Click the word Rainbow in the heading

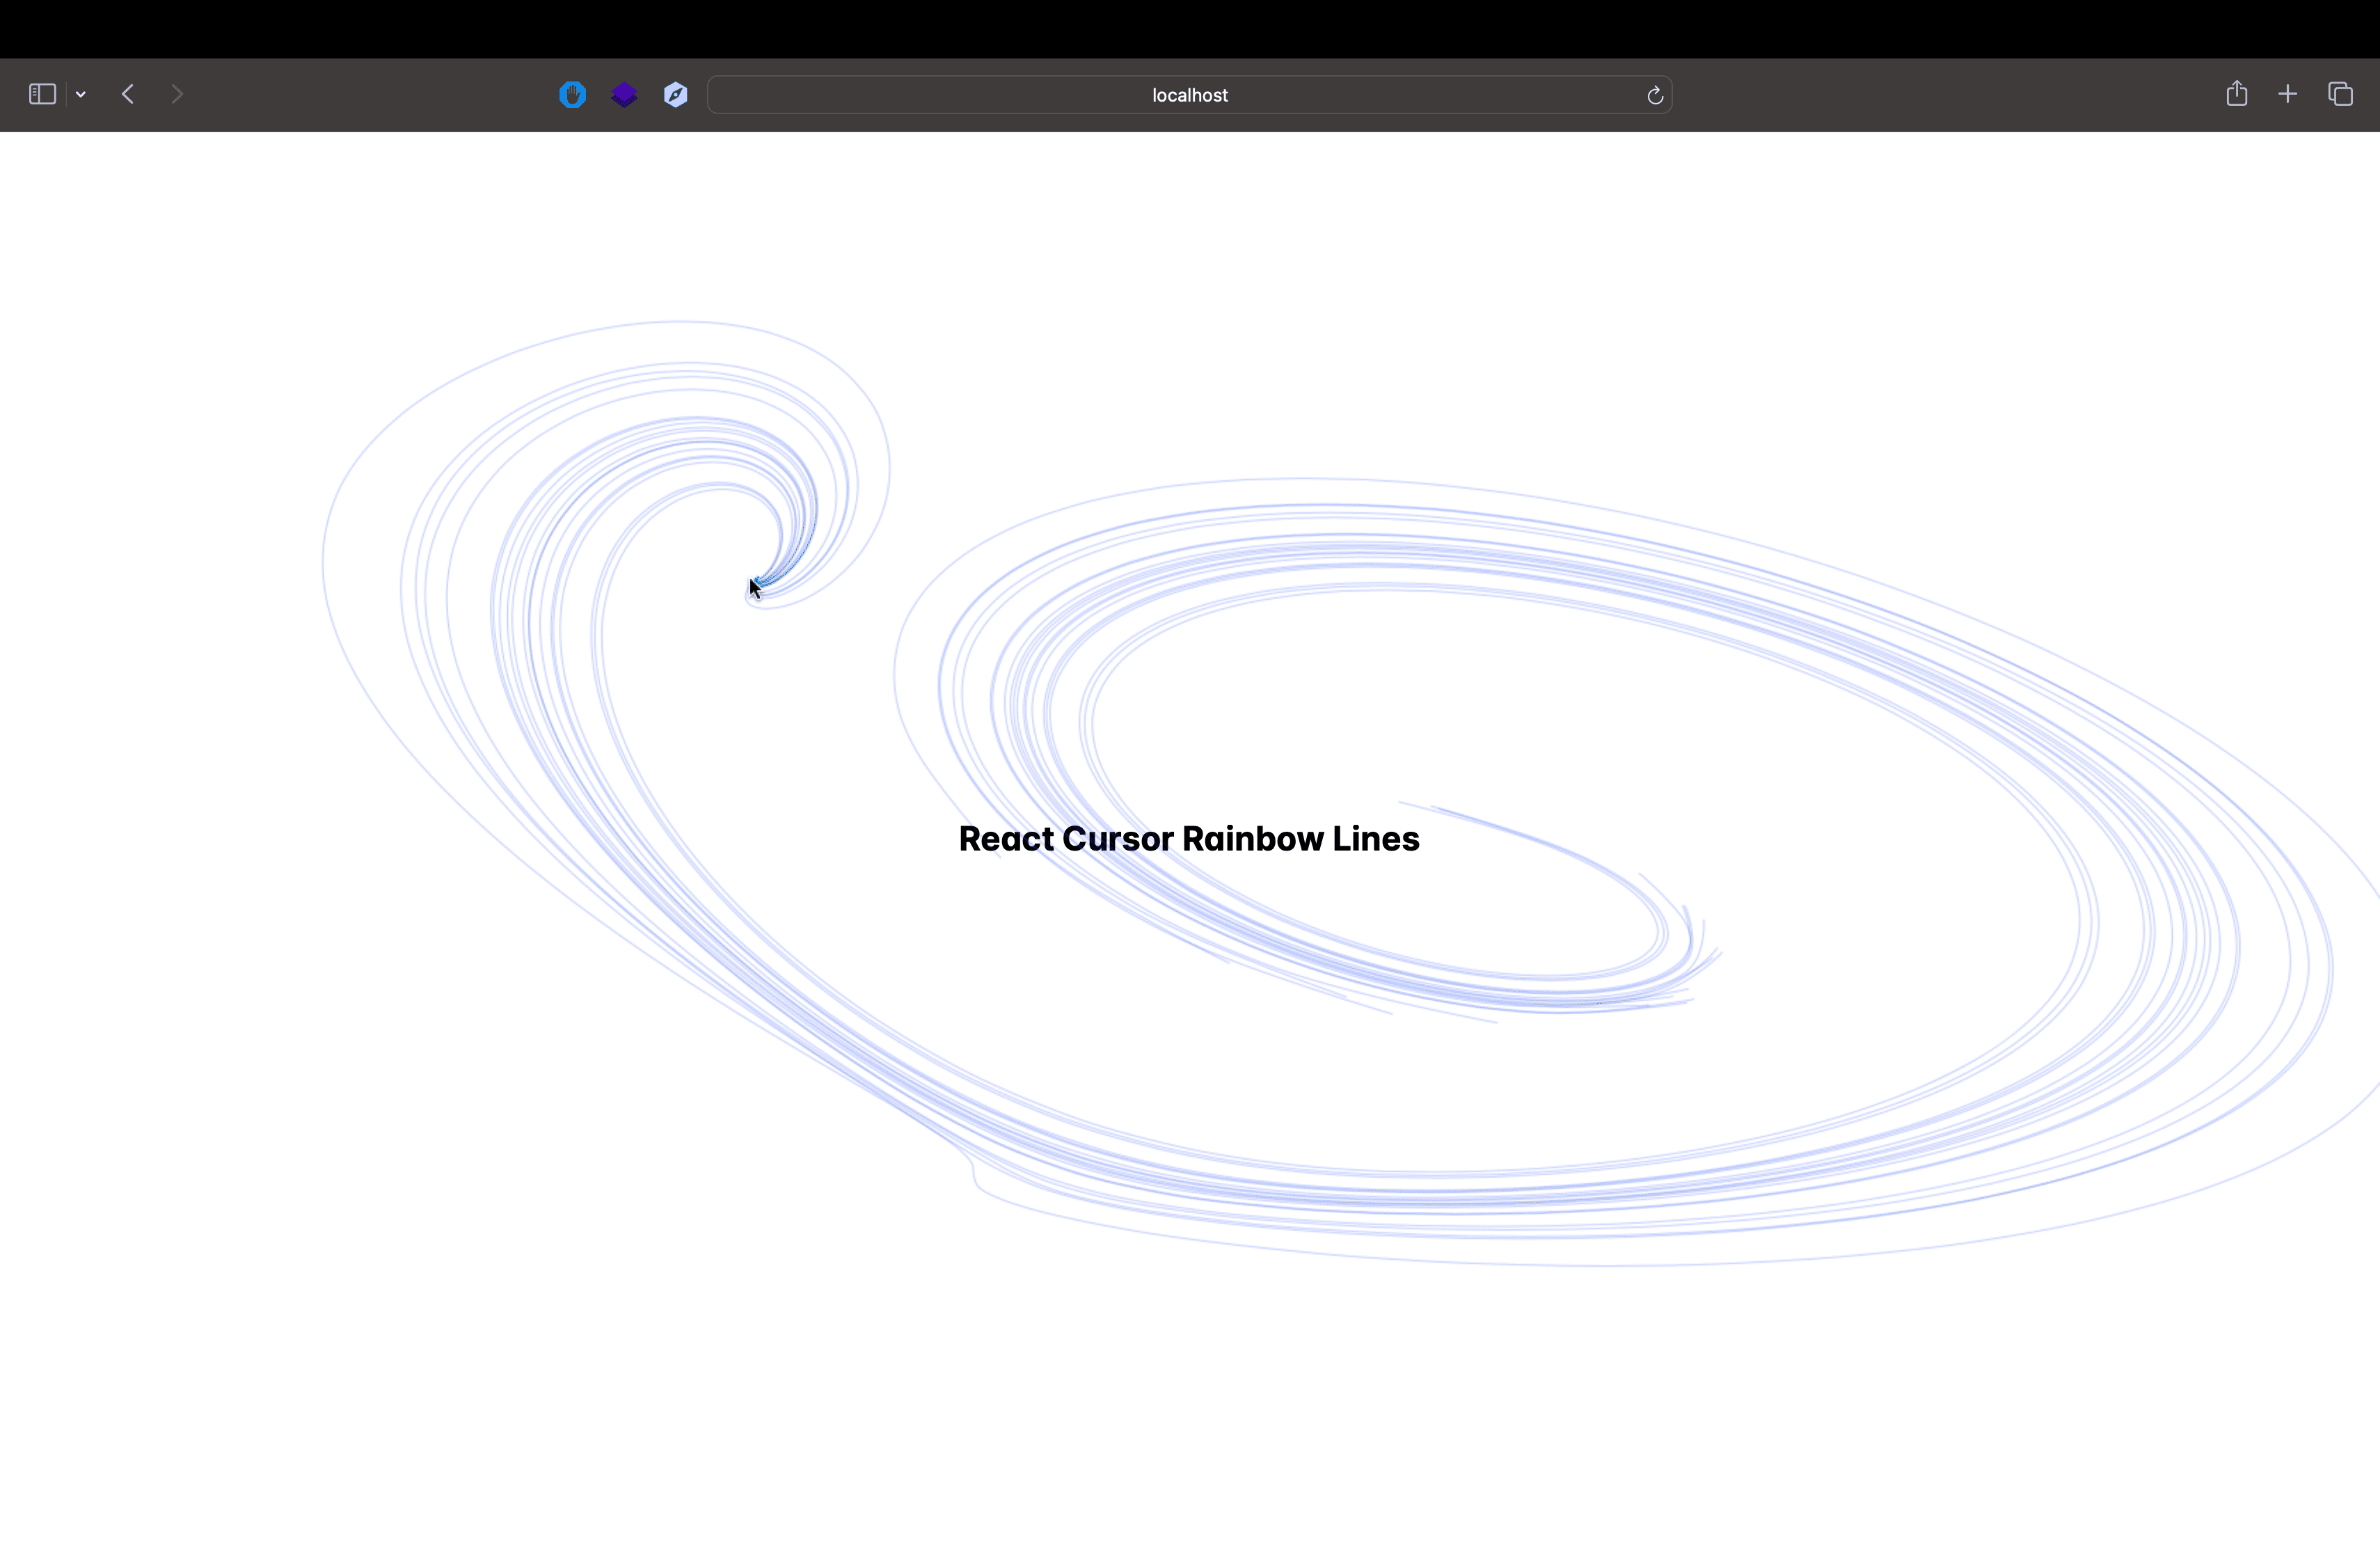1252,838
